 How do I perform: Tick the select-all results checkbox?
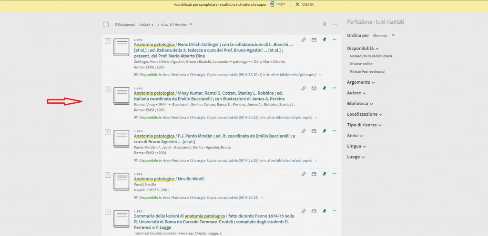pyautogui.click(x=106, y=24)
